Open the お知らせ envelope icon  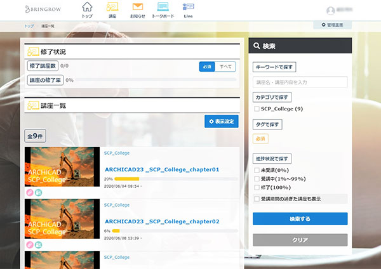click(137, 10)
